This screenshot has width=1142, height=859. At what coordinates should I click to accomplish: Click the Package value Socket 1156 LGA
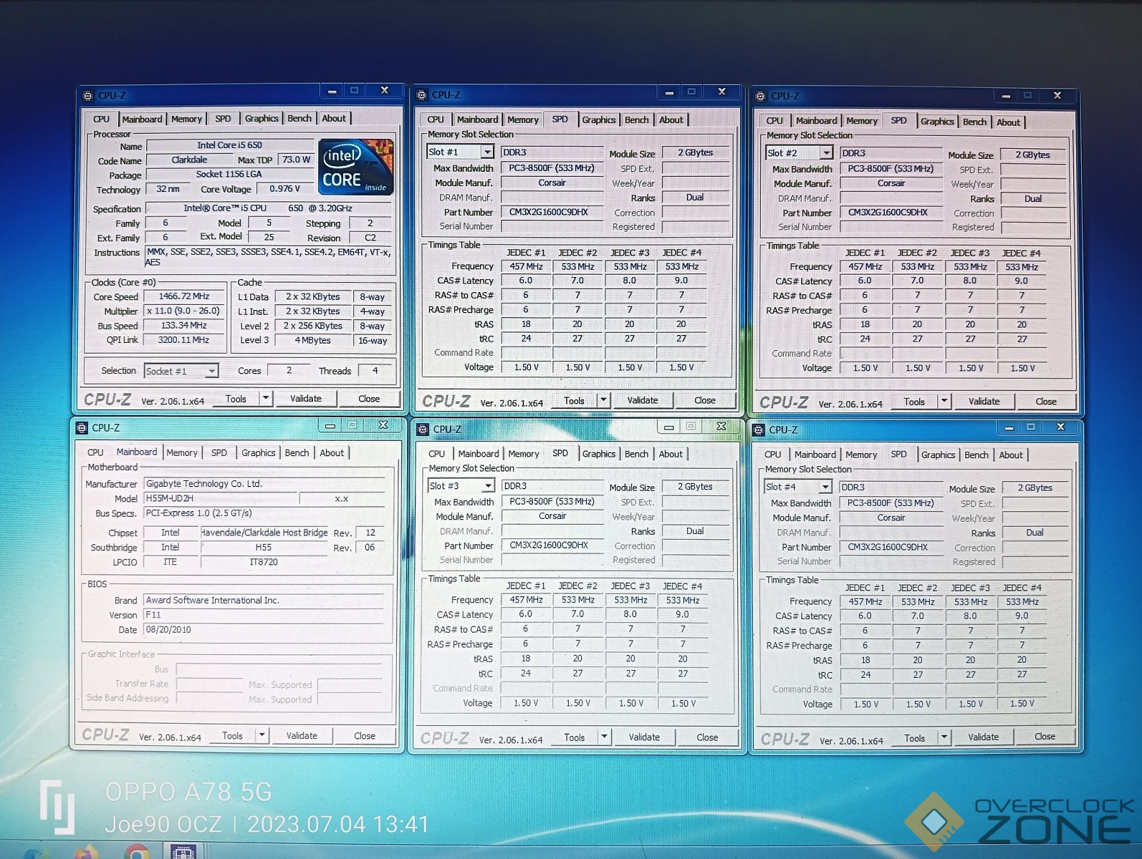tap(229, 175)
